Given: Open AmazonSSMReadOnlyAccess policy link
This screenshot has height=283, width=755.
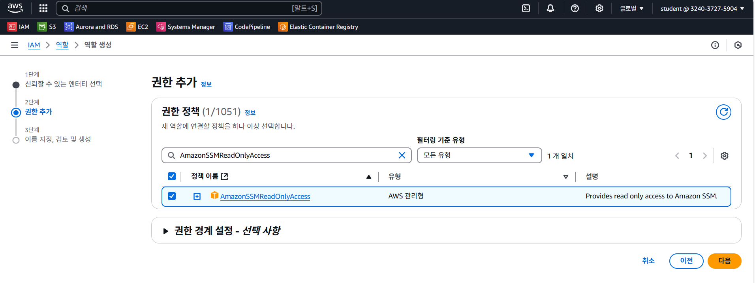Looking at the screenshot, I should click(265, 196).
